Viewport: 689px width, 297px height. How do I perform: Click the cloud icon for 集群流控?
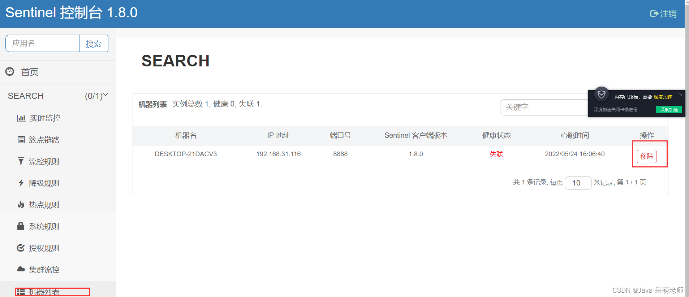point(21,269)
